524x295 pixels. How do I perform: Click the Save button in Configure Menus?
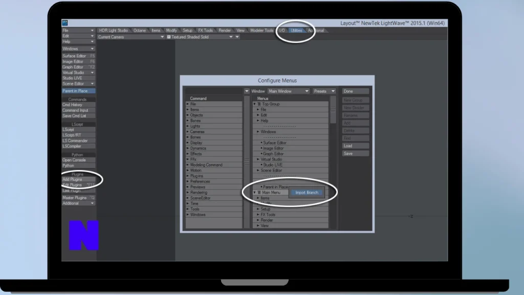(356, 154)
